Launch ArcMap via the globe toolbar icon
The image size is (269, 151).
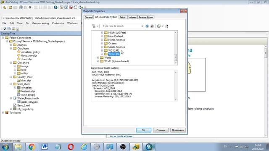(x=55, y=8)
